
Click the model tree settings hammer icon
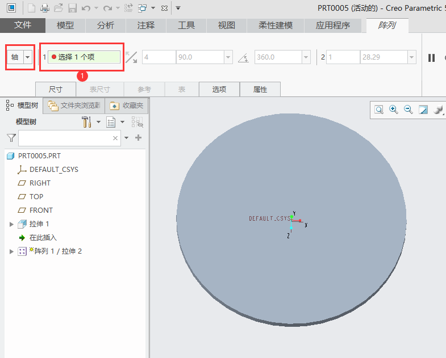point(86,122)
